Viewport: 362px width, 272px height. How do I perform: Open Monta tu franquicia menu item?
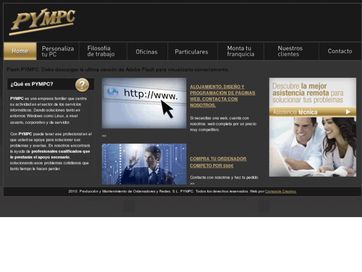click(x=241, y=51)
